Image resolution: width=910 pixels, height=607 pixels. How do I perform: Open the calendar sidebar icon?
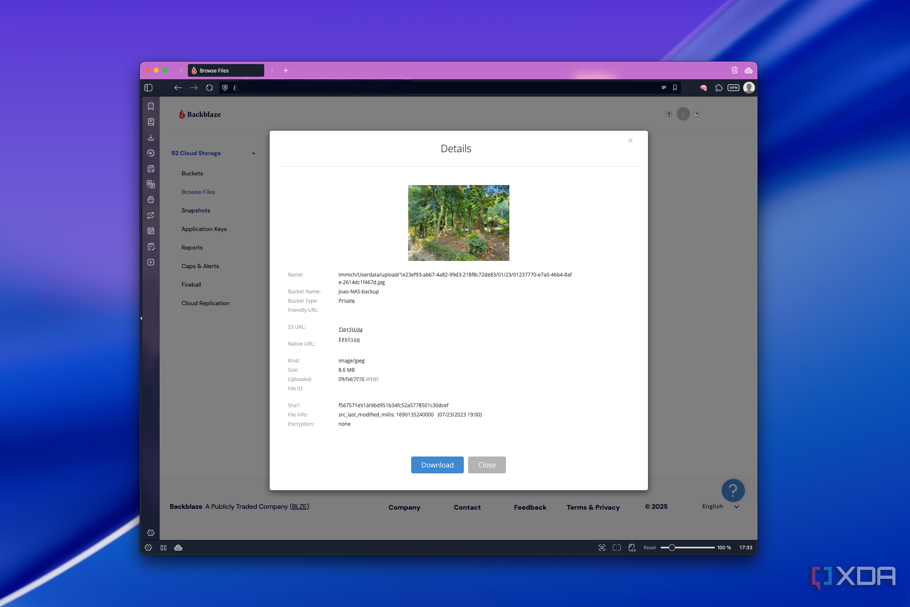[151, 231]
